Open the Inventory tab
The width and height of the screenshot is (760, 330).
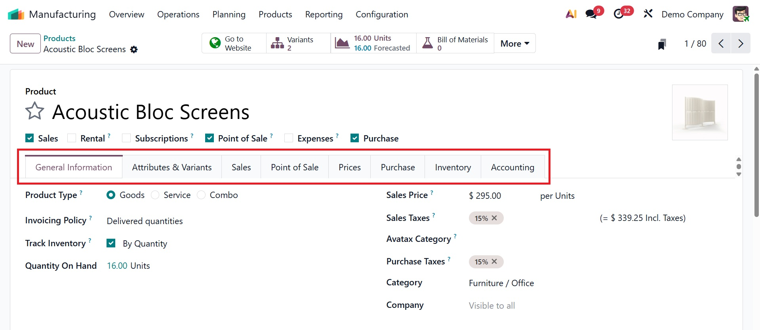tap(453, 168)
